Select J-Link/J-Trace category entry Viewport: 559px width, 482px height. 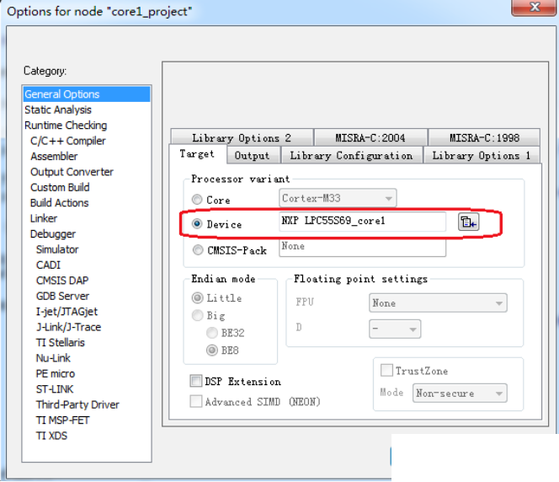(68, 327)
